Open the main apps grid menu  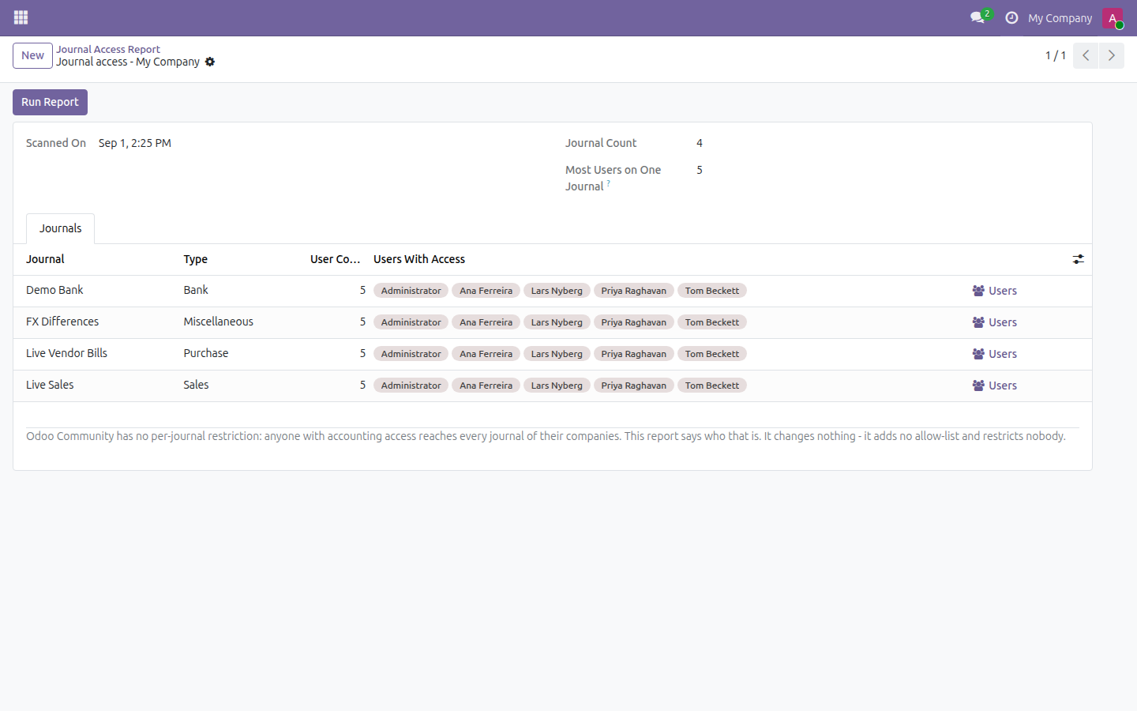click(x=21, y=17)
